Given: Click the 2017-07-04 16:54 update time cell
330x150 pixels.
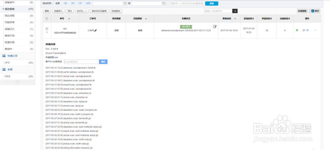Looking at the screenshot, I should coord(229,30).
